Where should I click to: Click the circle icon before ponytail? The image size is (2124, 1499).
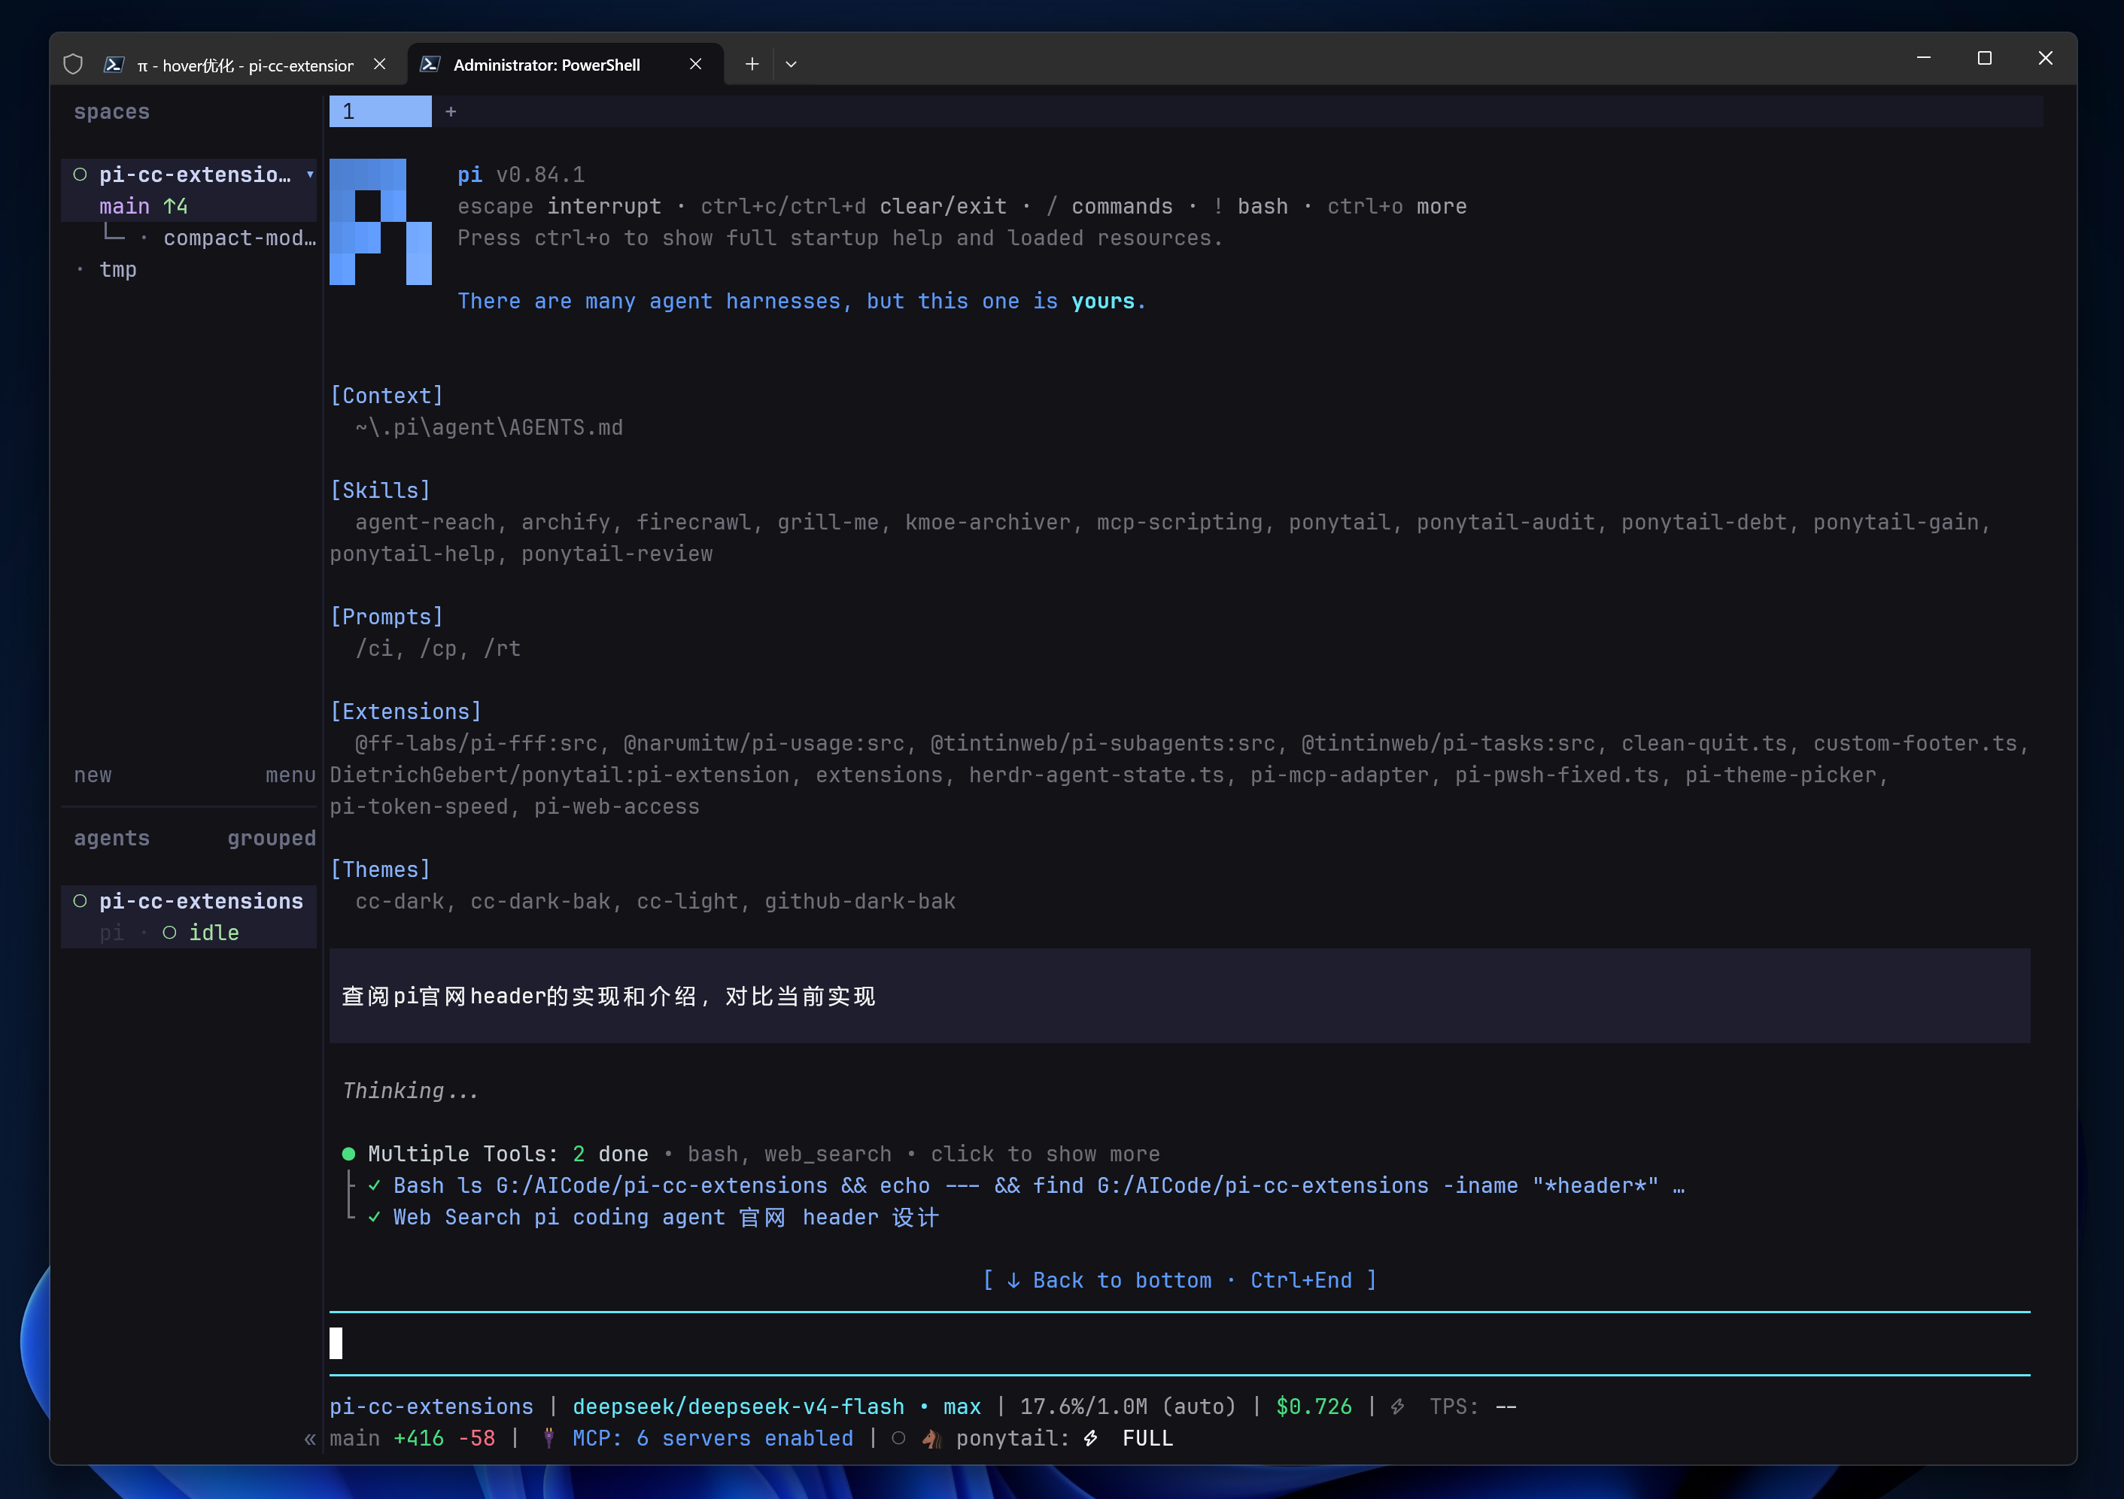point(898,1438)
